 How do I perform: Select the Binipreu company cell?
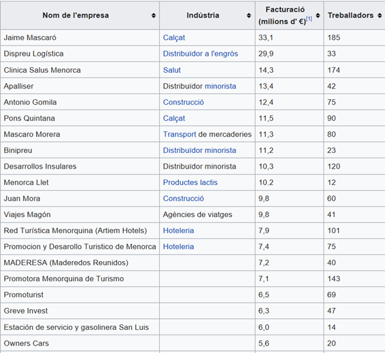80,150
